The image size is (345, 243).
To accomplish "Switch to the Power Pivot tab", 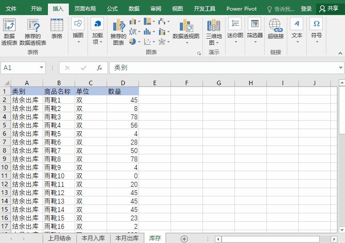I will pyautogui.click(x=242, y=8).
